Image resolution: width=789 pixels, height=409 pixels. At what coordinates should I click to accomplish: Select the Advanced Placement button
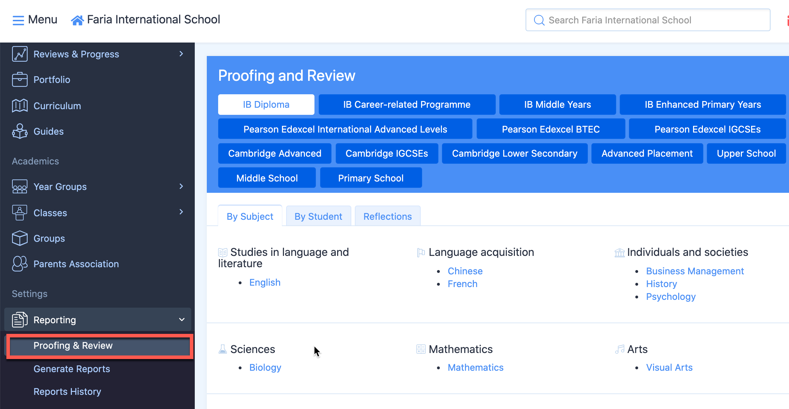tap(647, 153)
